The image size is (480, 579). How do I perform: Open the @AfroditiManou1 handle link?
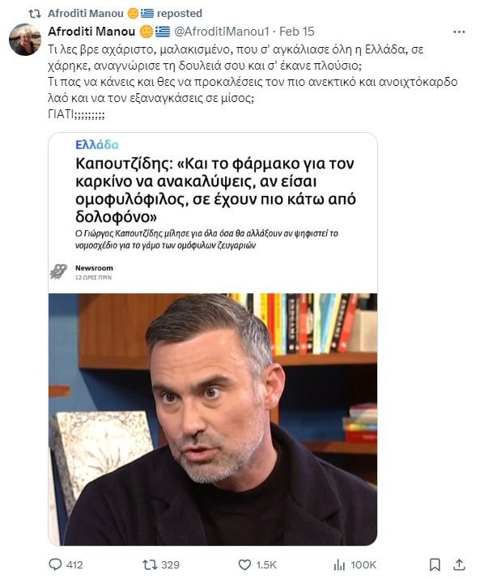(x=222, y=32)
